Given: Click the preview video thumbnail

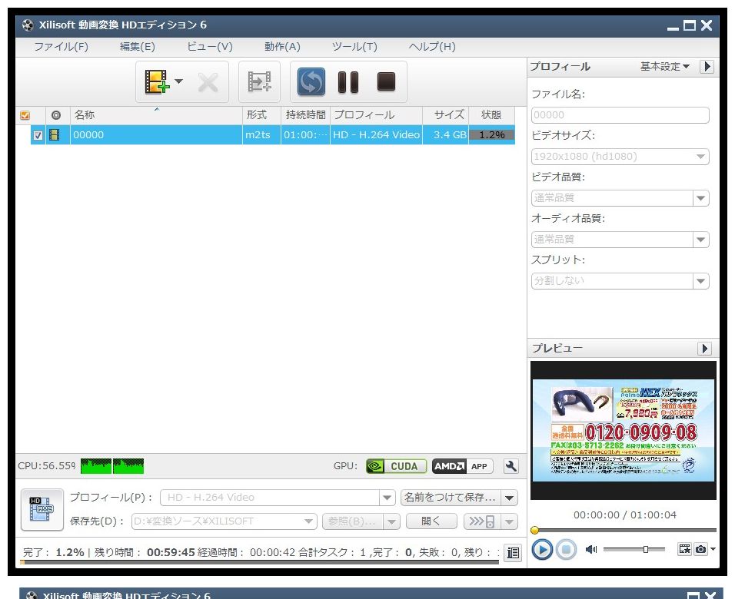Looking at the screenshot, I should (624, 430).
